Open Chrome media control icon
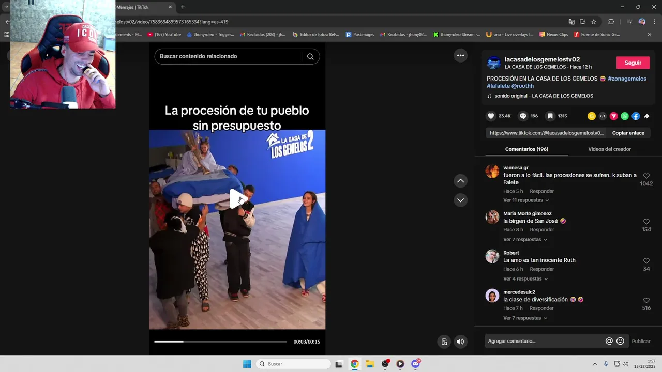 pyautogui.click(x=629, y=22)
